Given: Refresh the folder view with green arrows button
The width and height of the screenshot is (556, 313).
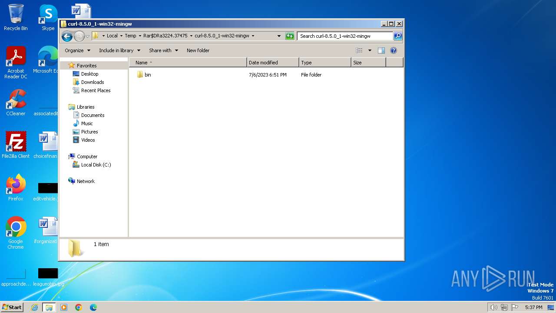Looking at the screenshot, I should [290, 36].
